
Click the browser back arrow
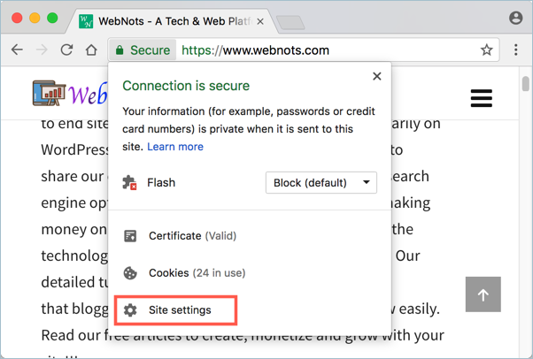(17, 50)
